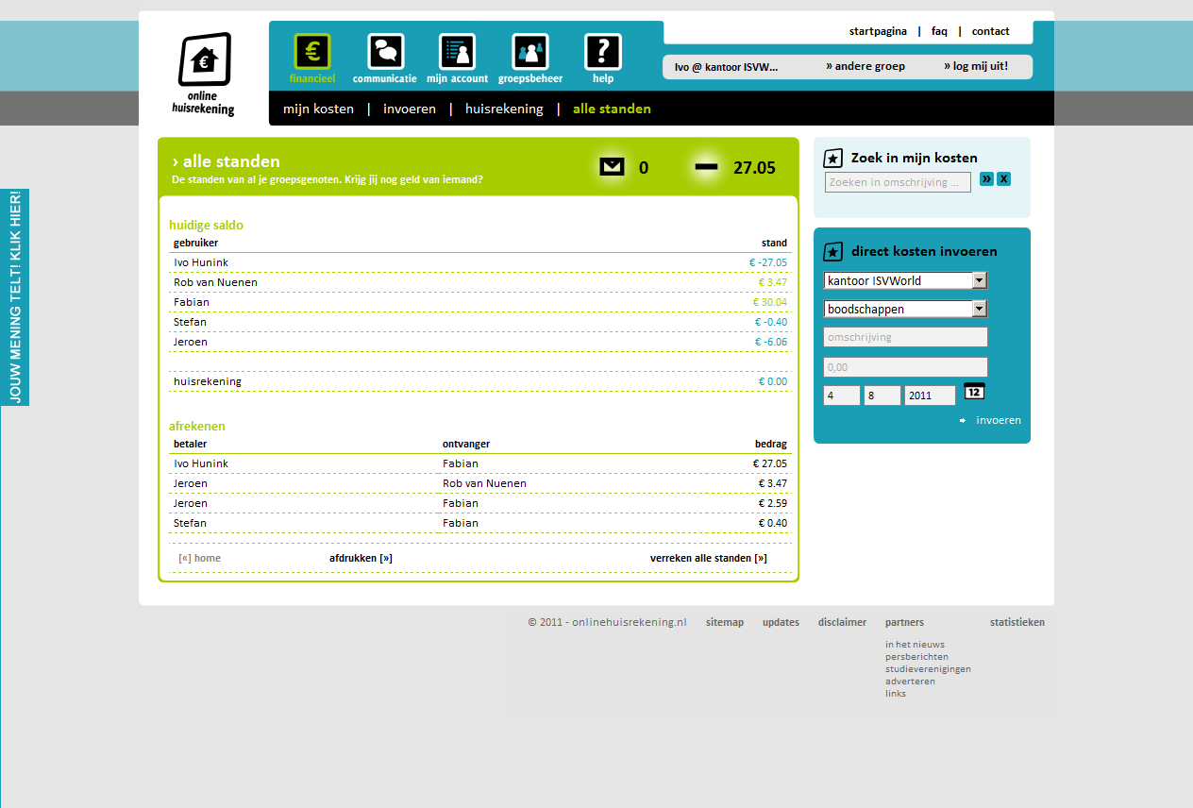This screenshot has height=808, width=1193.
Task: Log out via log mij uit
Action: pos(976,66)
